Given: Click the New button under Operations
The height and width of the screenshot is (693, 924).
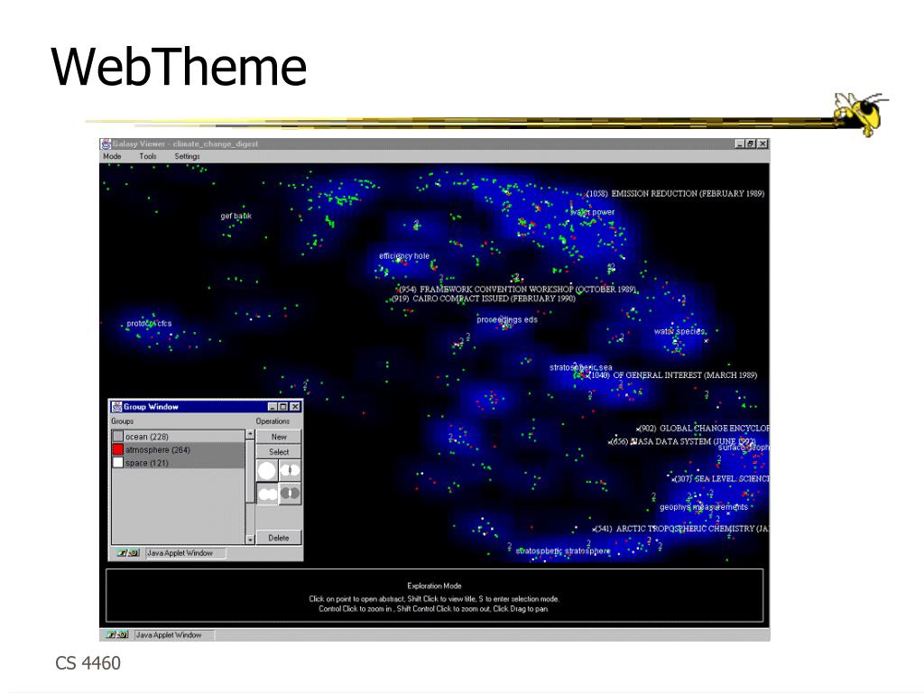Looking at the screenshot, I should click(279, 437).
